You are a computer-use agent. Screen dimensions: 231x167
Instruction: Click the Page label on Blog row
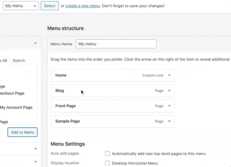(x=159, y=91)
